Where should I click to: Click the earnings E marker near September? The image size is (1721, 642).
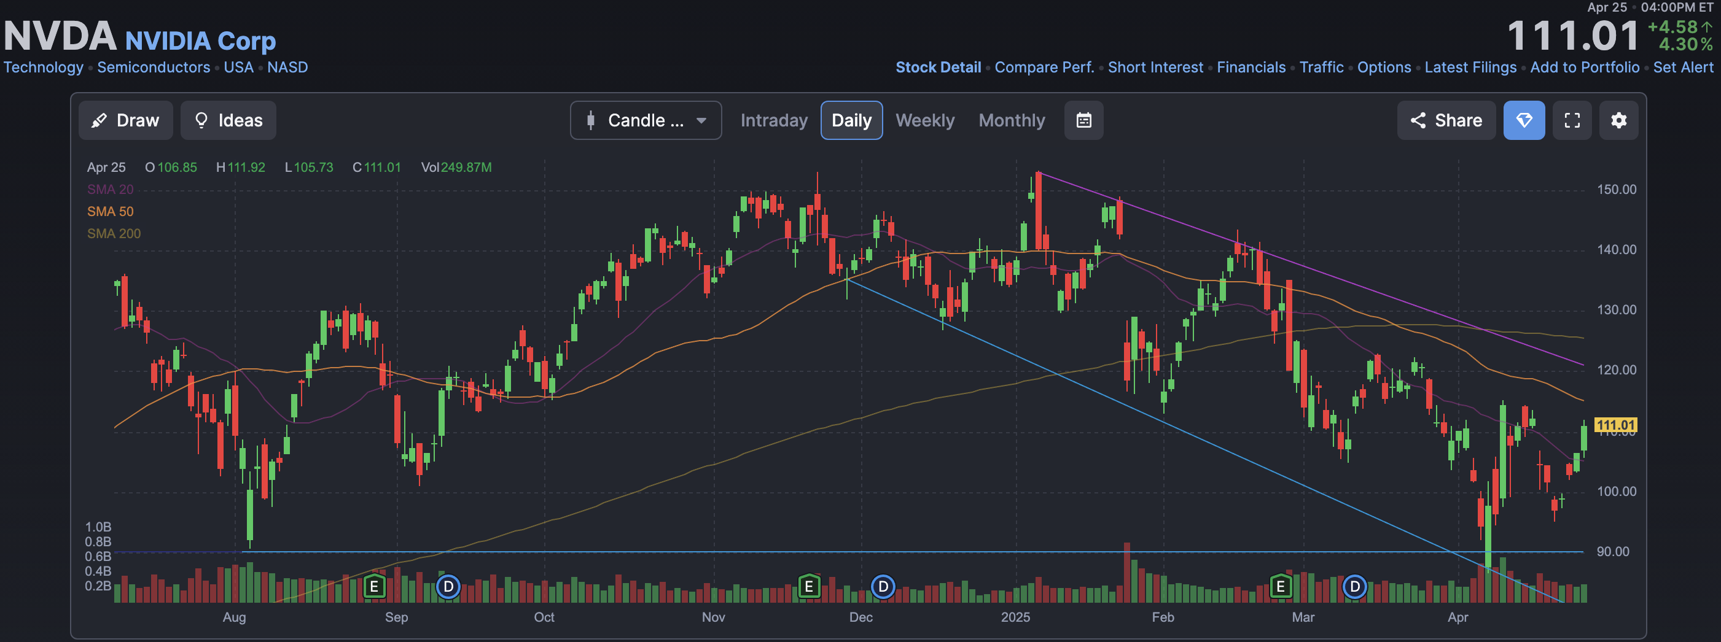pos(374,587)
